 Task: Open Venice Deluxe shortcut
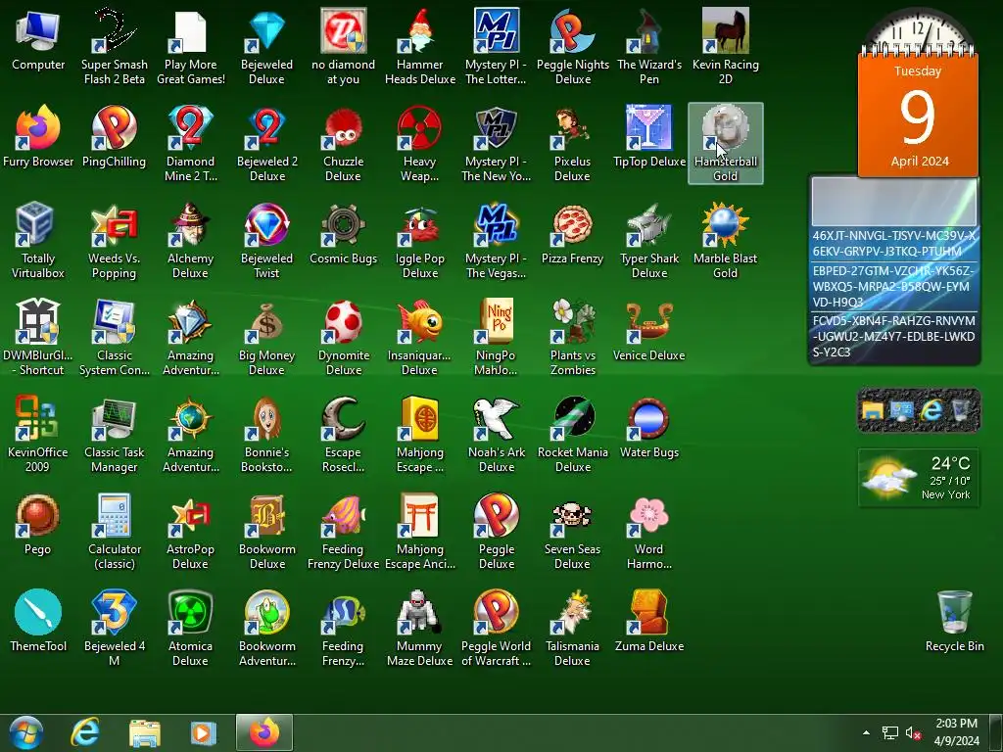click(x=649, y=330)
